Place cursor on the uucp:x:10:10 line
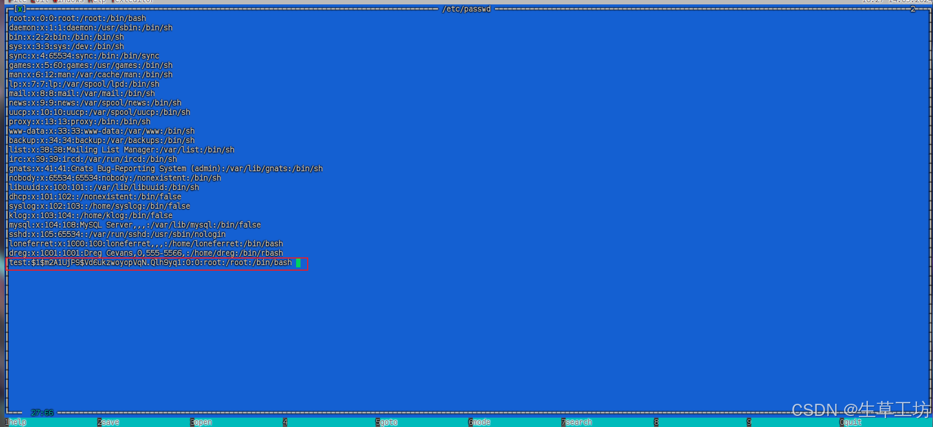Viewport: 933px width, 427px height. coord(99,112)
